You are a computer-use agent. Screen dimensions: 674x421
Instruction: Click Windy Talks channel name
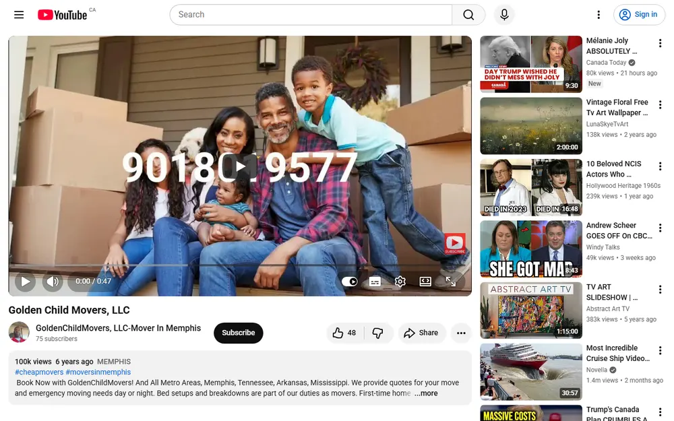click(603, 247)
